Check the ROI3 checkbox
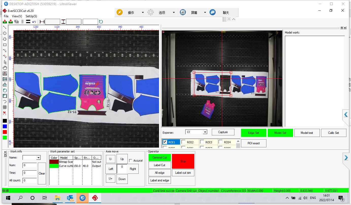This screenshot has height=205, width=351. [x=202, y=142]
